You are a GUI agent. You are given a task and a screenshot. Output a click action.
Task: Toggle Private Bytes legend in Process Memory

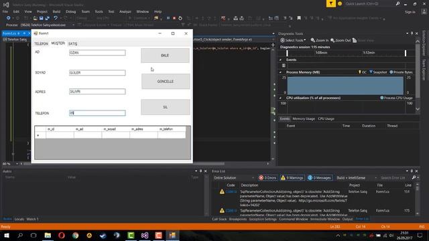click(401, 72)
